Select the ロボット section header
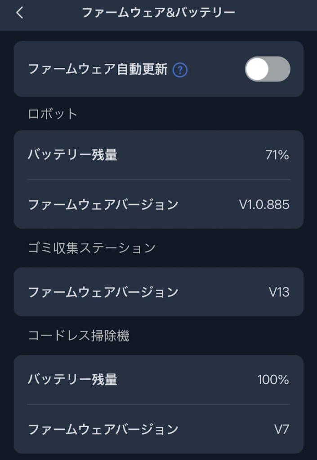The image size is (317, 460). pos(53,114)
